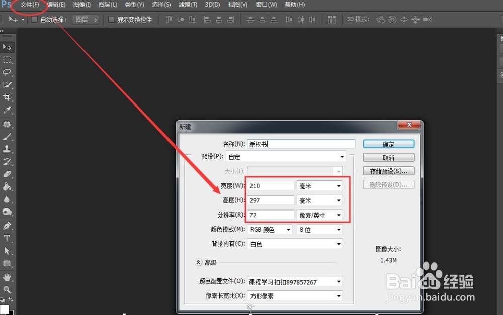This screenshot has height=315, width=503.
Task: Click the 3D Slide mode icon
Action: (415, 20)
